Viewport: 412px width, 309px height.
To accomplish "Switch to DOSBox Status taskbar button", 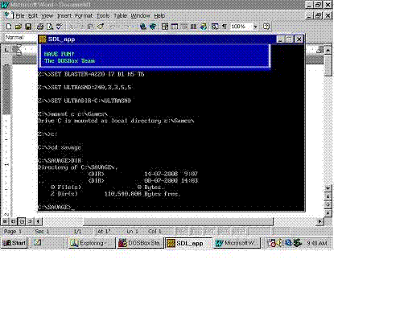I will 140,243.
